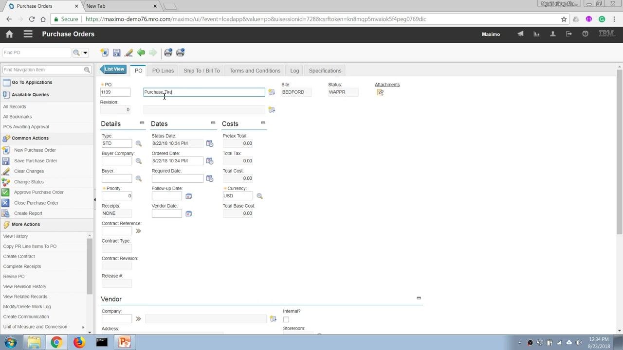Click the Required Date input field

pyautogui.click(x=177, y=178)
